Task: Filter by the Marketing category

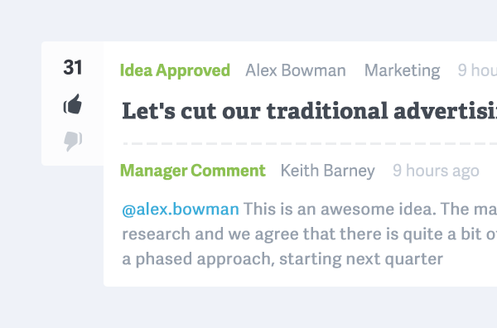Action: (403, 70)
